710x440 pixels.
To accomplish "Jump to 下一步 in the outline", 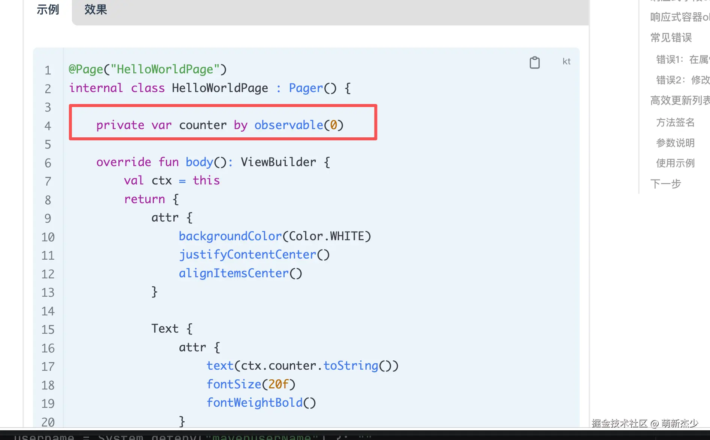I will pos(665,184).
